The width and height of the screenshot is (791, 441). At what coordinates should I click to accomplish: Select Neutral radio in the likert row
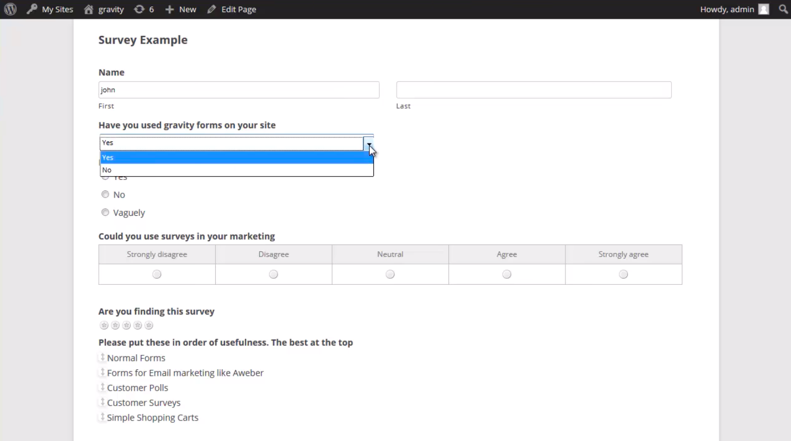(x=390, y=274)
